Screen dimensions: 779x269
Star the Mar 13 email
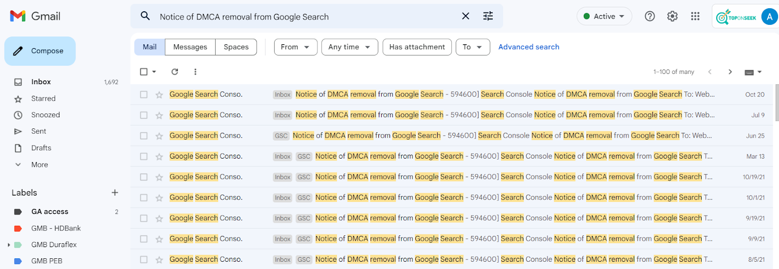[x=159, y=157]
